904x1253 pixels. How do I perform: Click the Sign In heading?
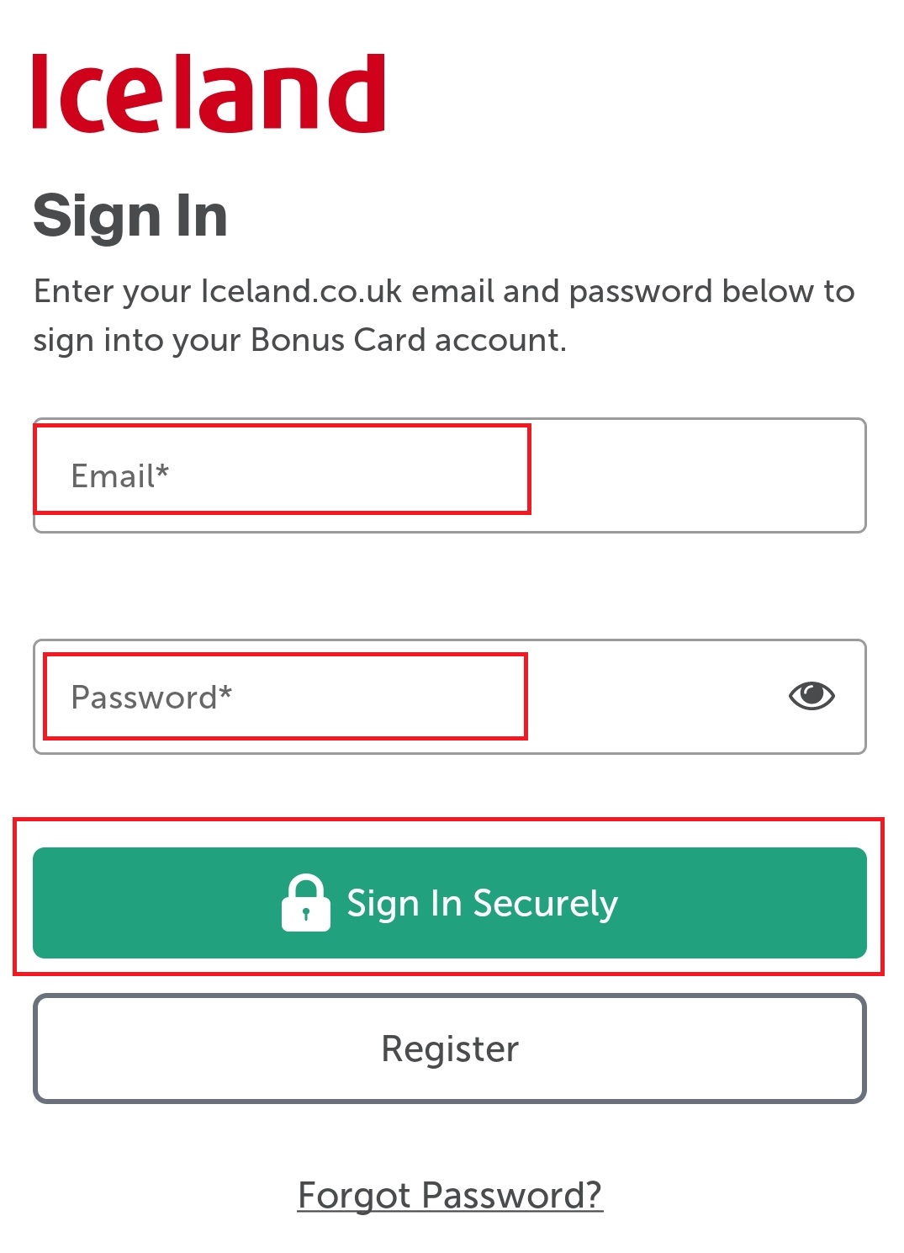(x=130, y=215)
